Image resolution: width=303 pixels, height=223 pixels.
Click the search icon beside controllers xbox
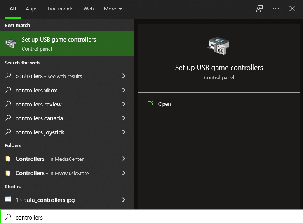(x=8, y=91)
